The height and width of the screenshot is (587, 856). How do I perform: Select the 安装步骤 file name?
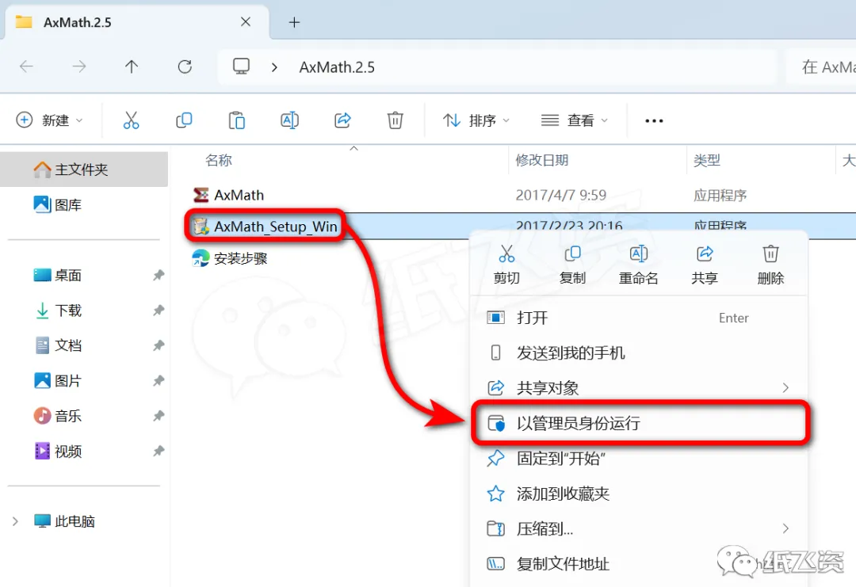coord(241,258)
